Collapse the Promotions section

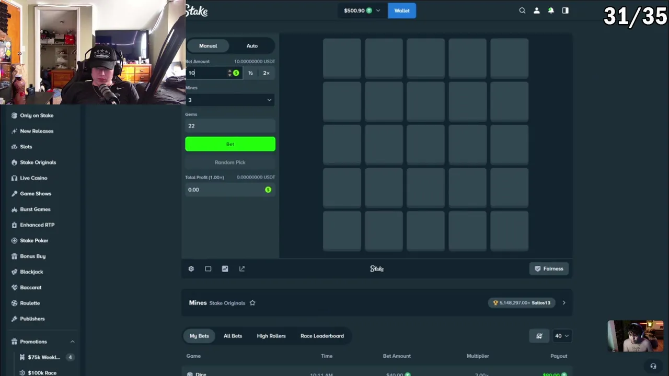72,342
